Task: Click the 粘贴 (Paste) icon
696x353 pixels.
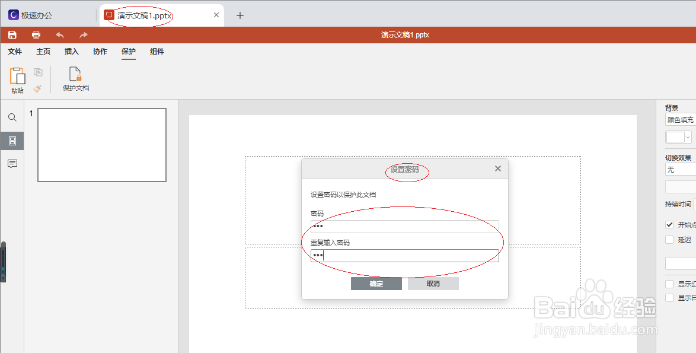Action: click(x=18, y=77)
